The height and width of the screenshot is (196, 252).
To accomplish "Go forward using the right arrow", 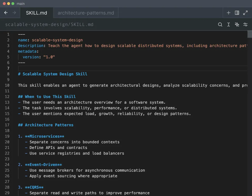I will tap(14, 13).
